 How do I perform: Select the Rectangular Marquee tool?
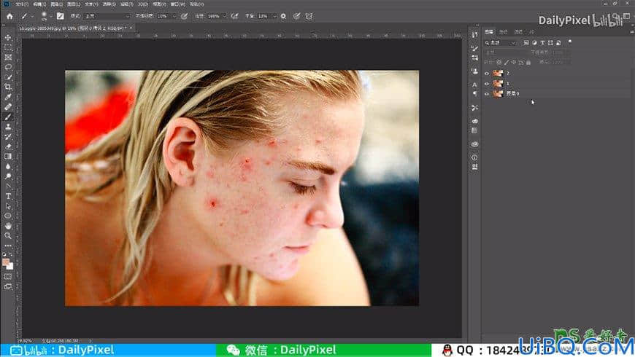(x=8, y=47)
